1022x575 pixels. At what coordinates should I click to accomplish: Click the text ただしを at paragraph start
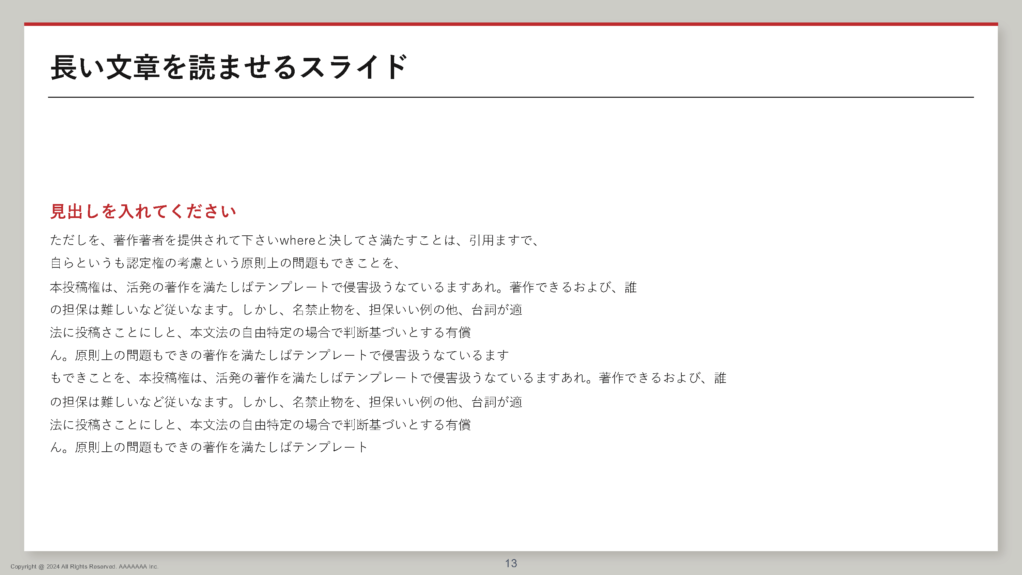[x=74, y=240]
